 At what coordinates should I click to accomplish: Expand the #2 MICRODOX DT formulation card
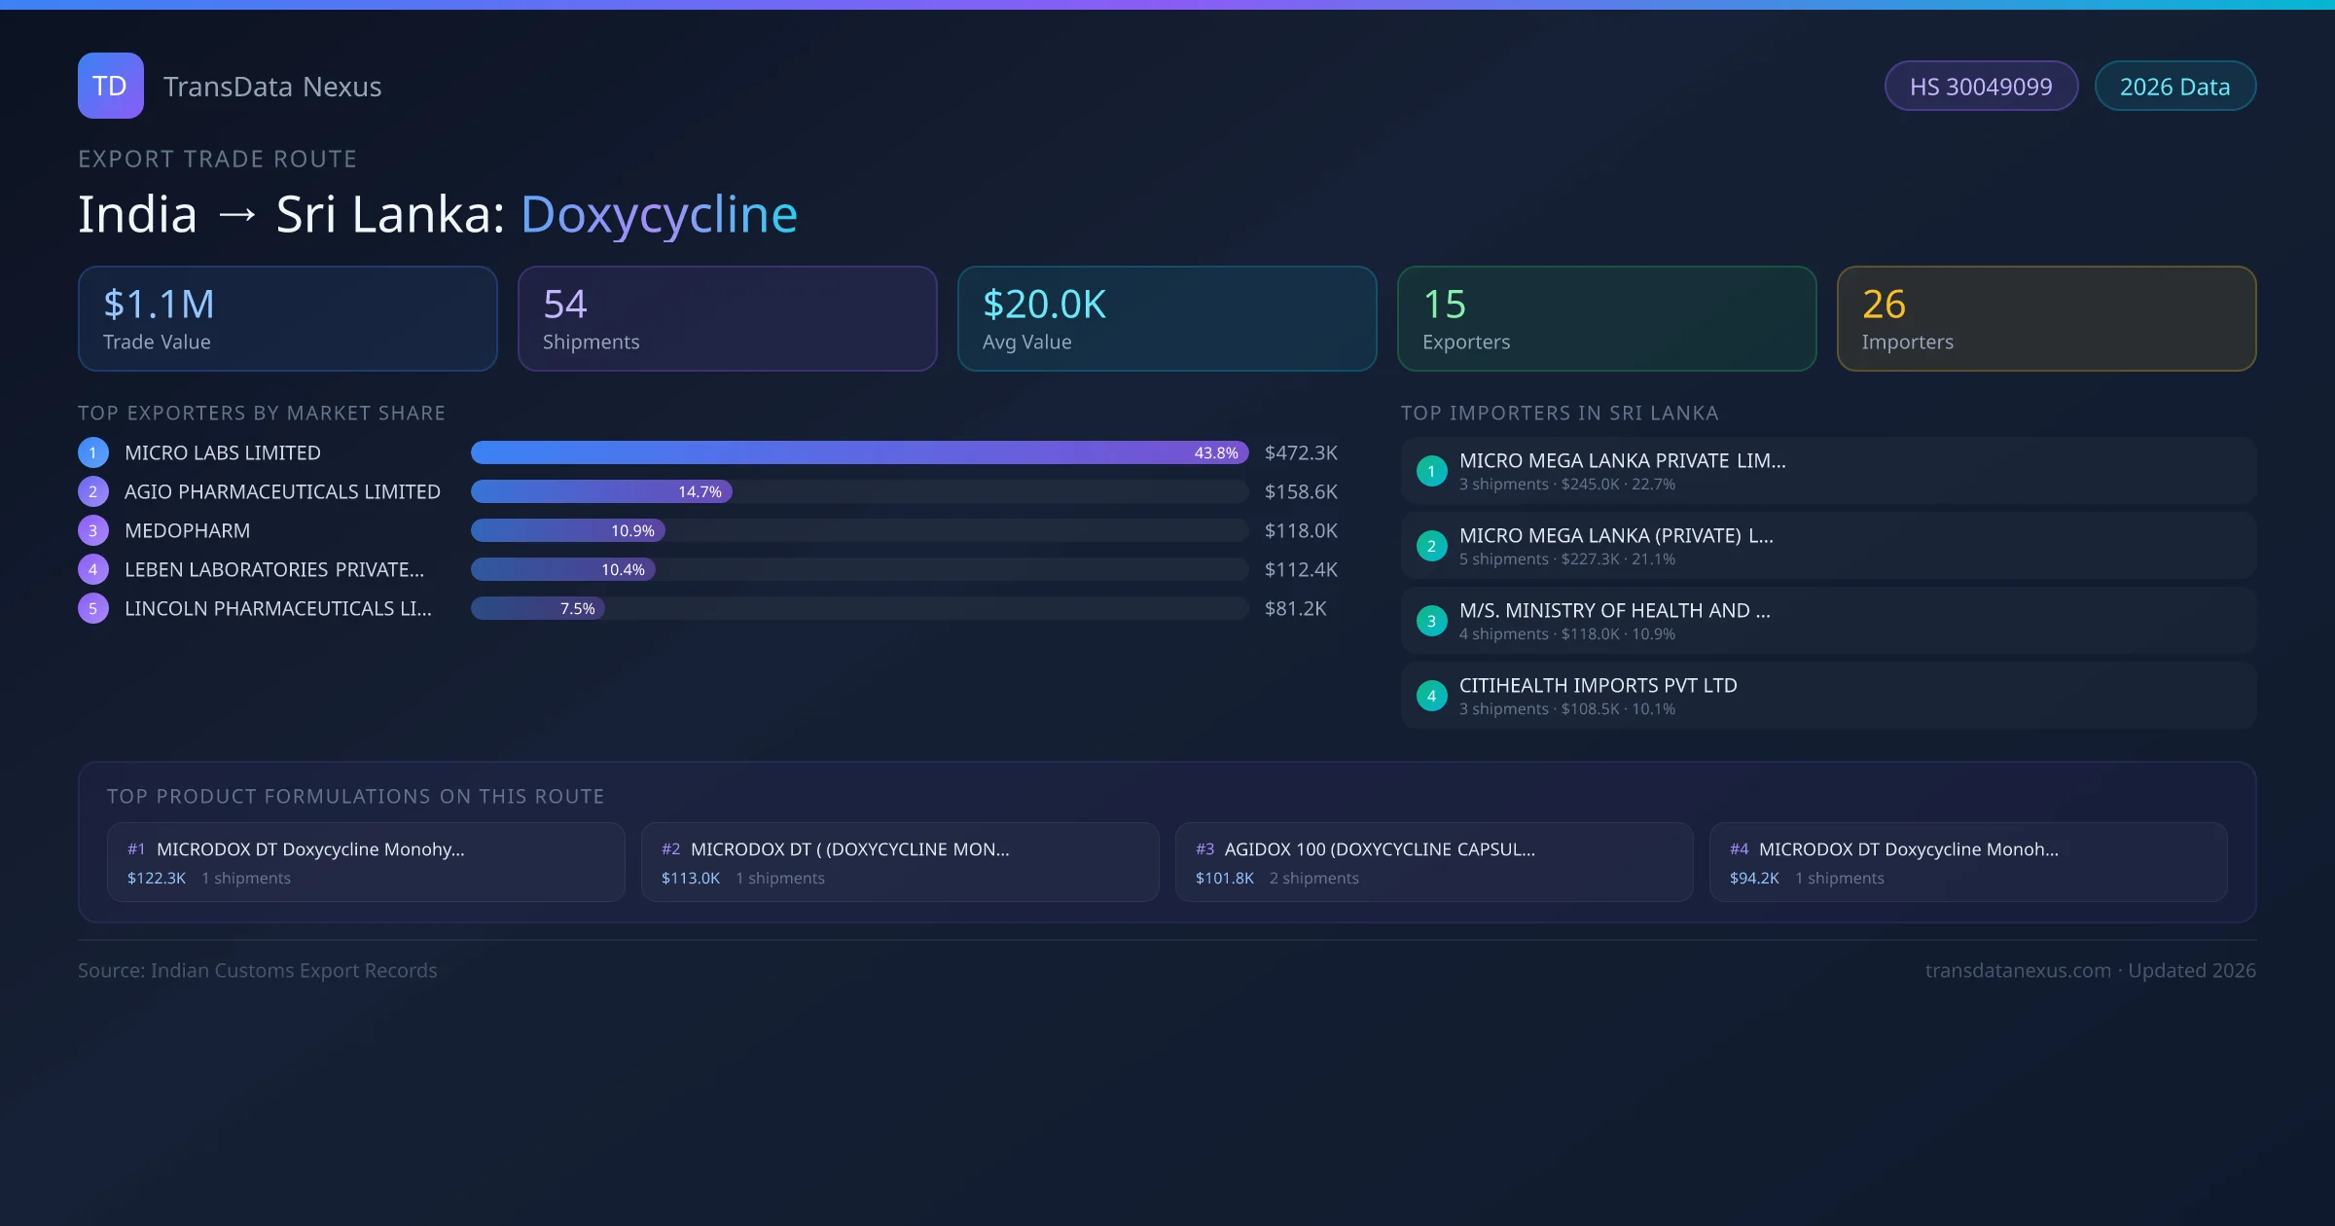tap(899, 862)
